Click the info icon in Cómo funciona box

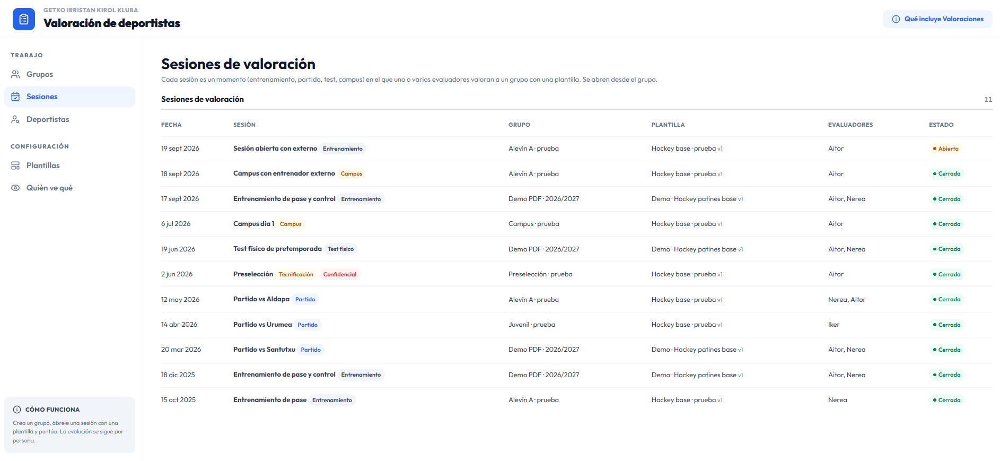point(17,410)
